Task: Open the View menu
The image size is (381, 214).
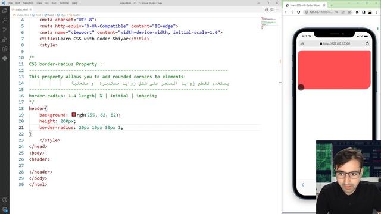Action: click(39, 3)
